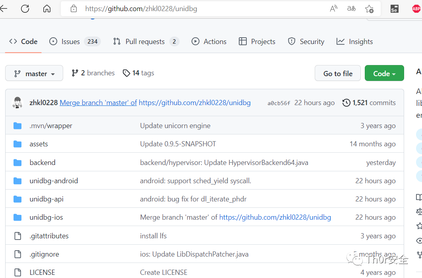Add page to favorites star icon
The image size is (422, 278).
pyautogui.click(x=369, y=9)
